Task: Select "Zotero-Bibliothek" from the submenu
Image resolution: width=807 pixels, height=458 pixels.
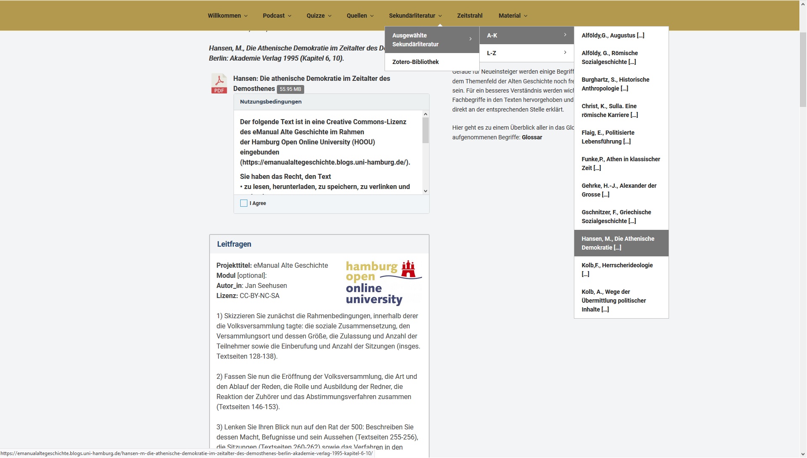Action: click(x=416, y=62)
